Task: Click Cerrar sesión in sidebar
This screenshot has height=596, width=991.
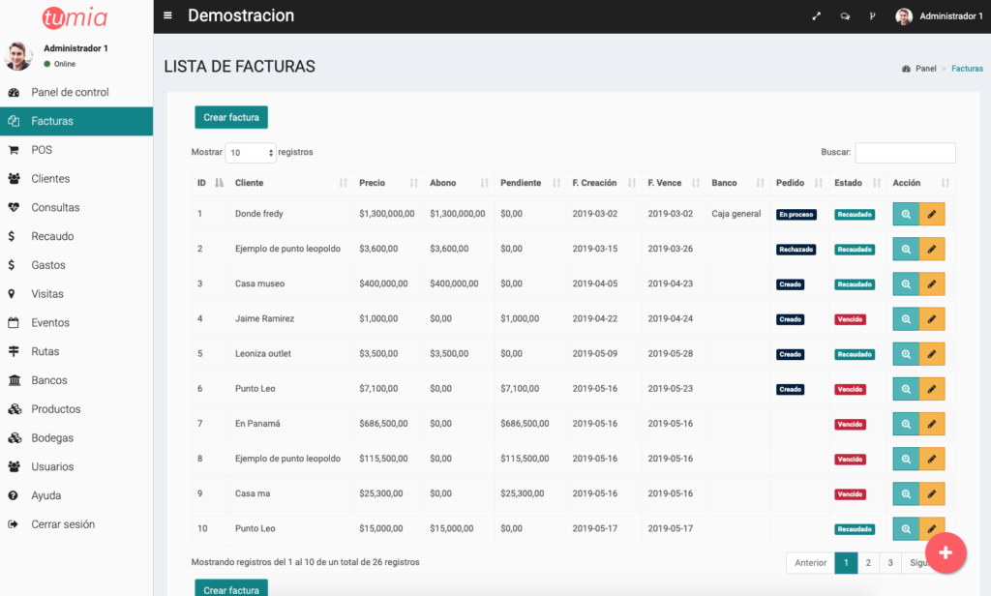Action: click(76, 524)
